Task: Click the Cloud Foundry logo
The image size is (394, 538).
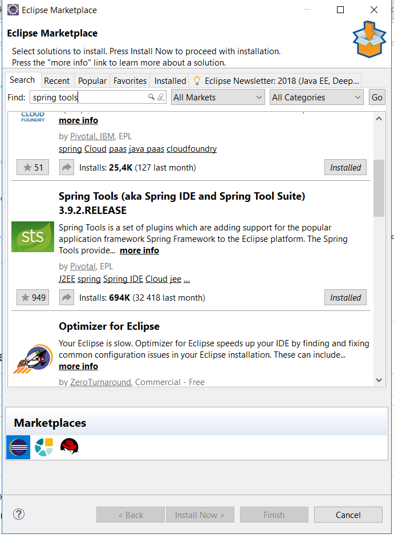Action: tap(33, 117)
